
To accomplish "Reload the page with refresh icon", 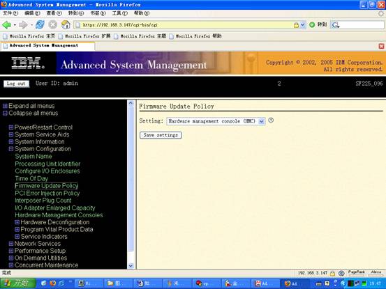I will (x=40, y=24).
